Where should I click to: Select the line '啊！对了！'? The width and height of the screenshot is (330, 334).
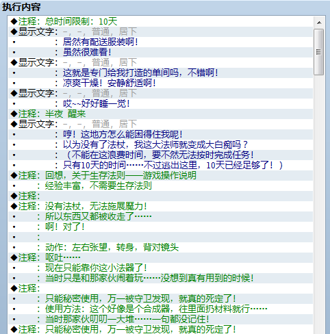[160, 227]
